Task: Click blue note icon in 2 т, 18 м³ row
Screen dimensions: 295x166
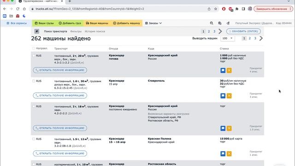Action: 223,128
